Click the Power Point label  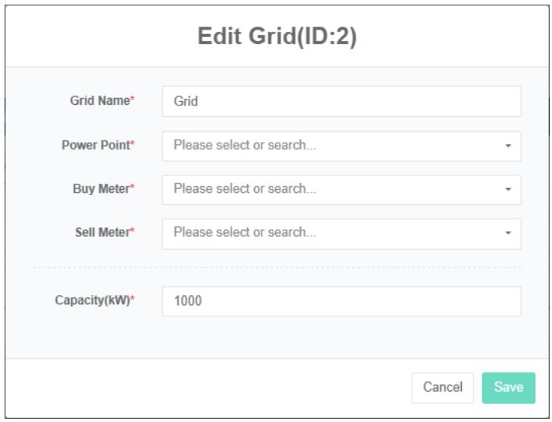click(96, 146)
